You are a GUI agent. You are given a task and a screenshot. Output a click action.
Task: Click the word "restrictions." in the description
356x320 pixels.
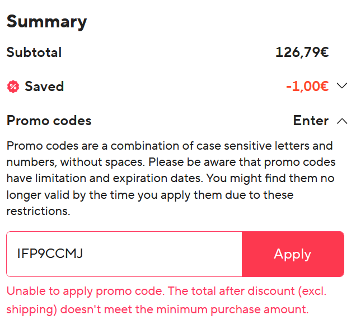pos(38,212)
